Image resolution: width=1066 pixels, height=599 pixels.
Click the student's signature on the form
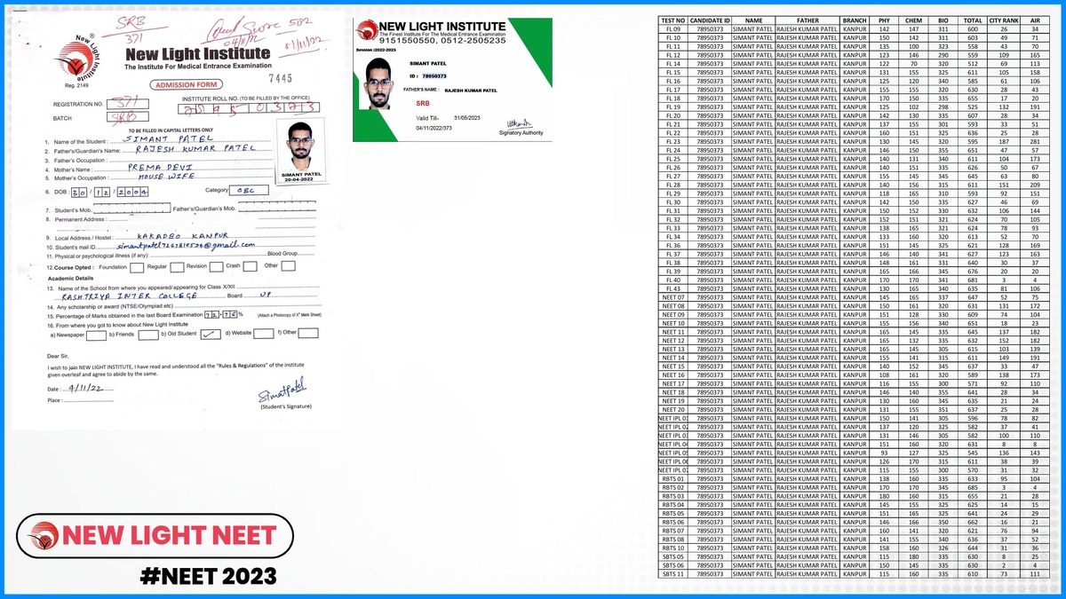(282, 388)
